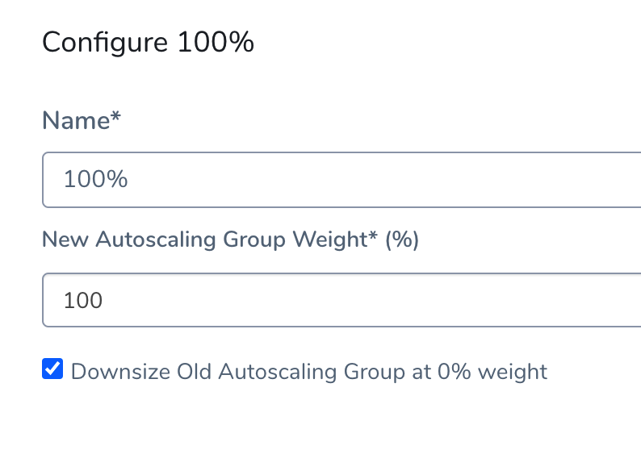Click the required asterisk after Weight

tap(372, 236)
